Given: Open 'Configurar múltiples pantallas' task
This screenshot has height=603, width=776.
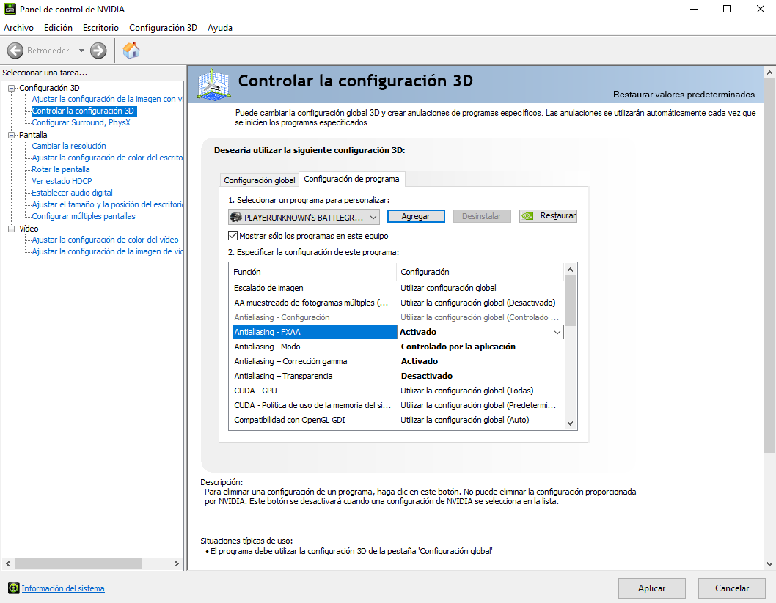Looking at the screenshot, I should click(x=84, y=216).
